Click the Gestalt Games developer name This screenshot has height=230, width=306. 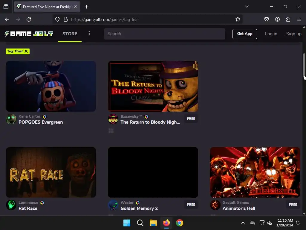pyautogui.click(x=236, y=203)
